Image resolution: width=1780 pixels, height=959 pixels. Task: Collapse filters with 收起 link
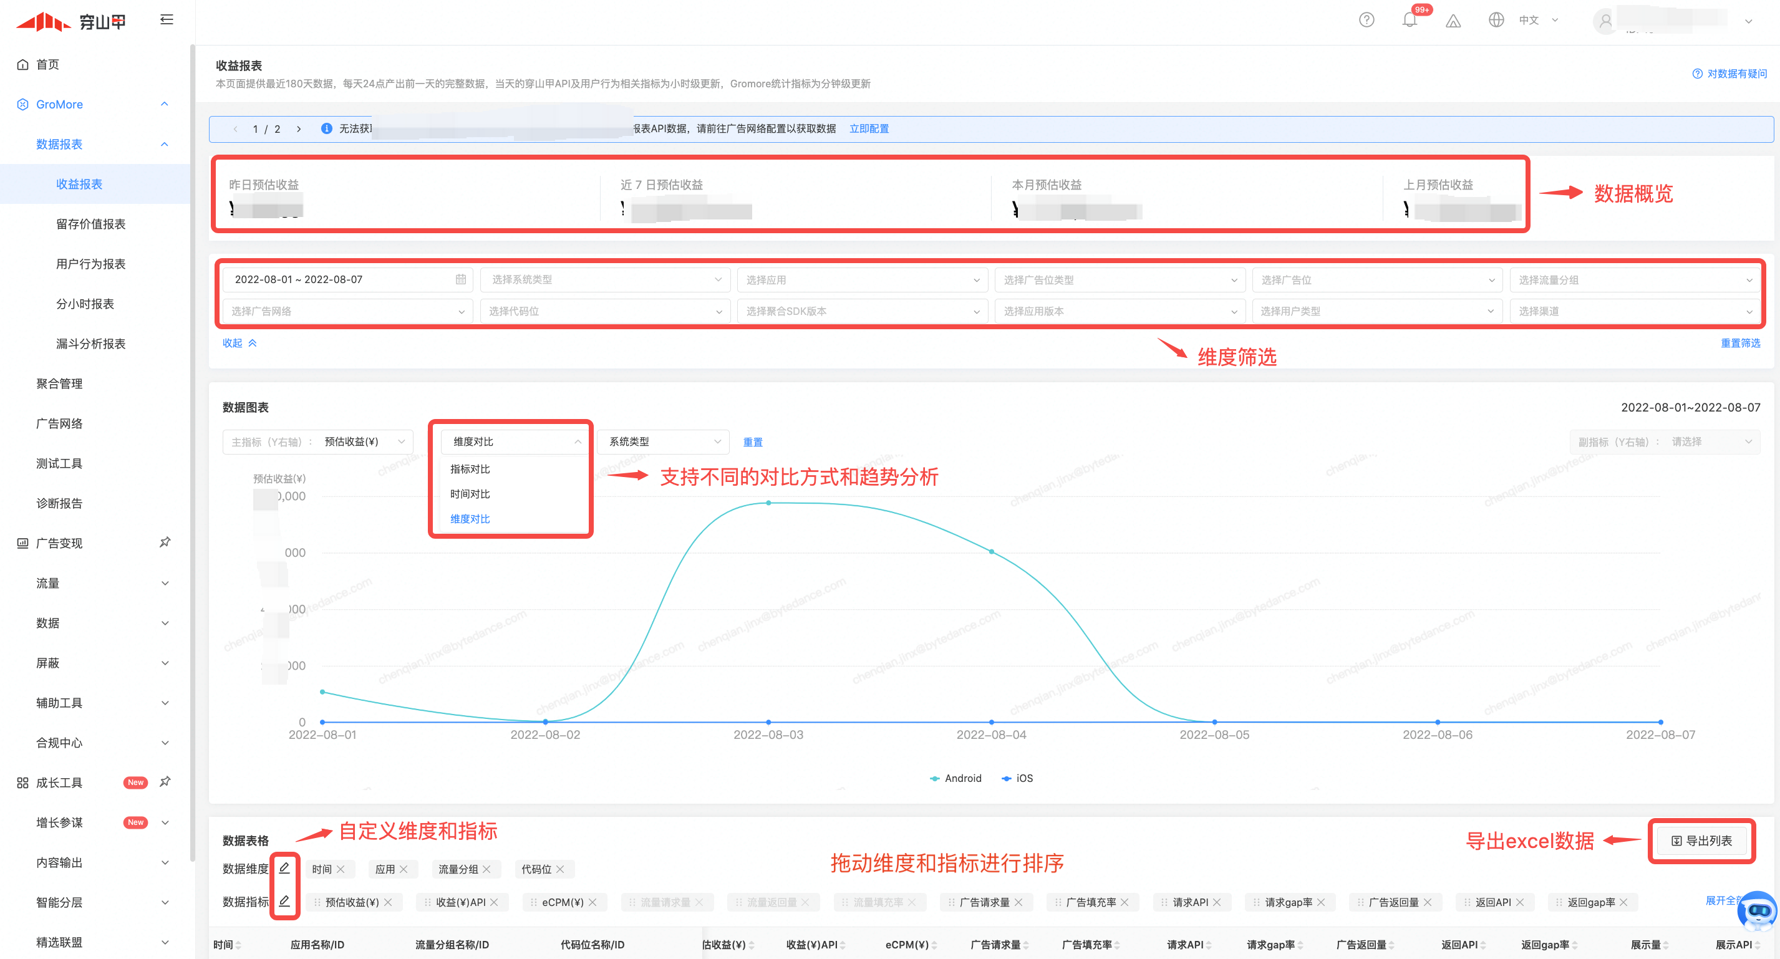click(x=239, y=343)
